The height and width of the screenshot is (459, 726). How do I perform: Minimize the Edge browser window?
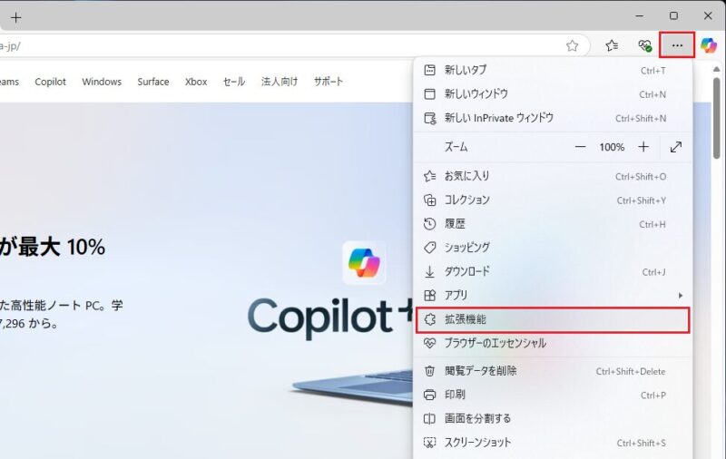(x=640, y=15)
